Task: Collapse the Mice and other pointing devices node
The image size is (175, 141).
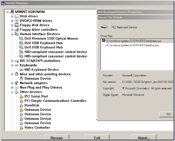Action: tap(12, 74)
